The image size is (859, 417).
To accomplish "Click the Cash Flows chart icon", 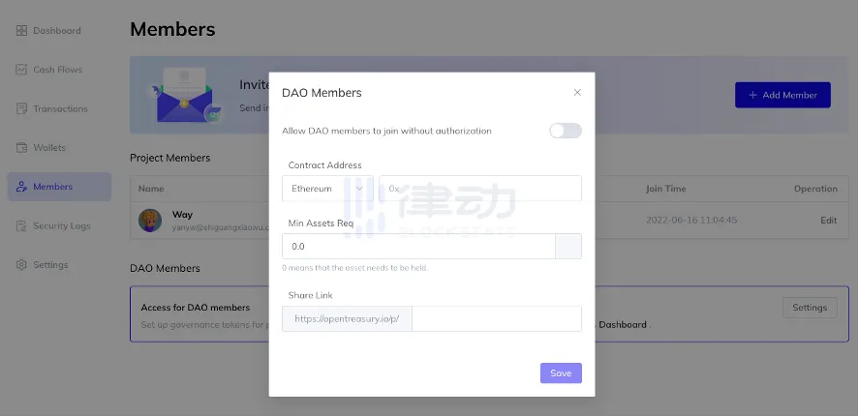I will click(22, 70).
